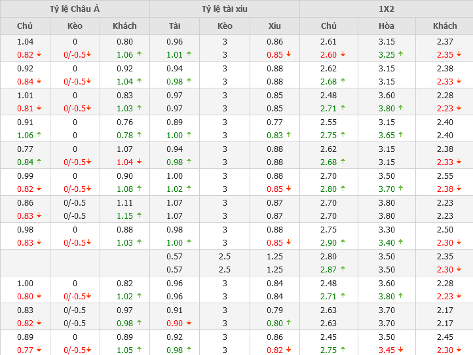The width and height of the screenshot is (473, 355).
Task: Select the green up arrow beside 1.08
Action: point(138,189)
